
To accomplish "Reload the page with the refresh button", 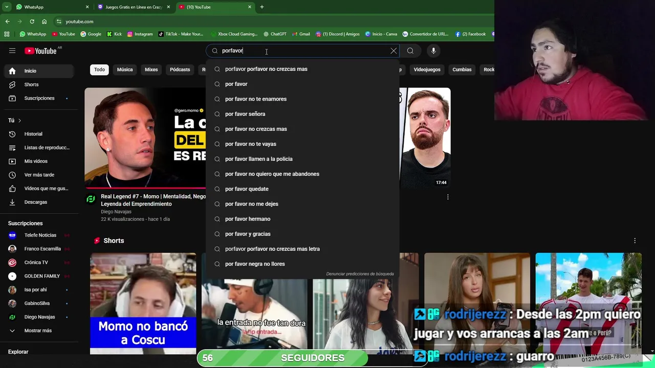I will coord(32,21).
